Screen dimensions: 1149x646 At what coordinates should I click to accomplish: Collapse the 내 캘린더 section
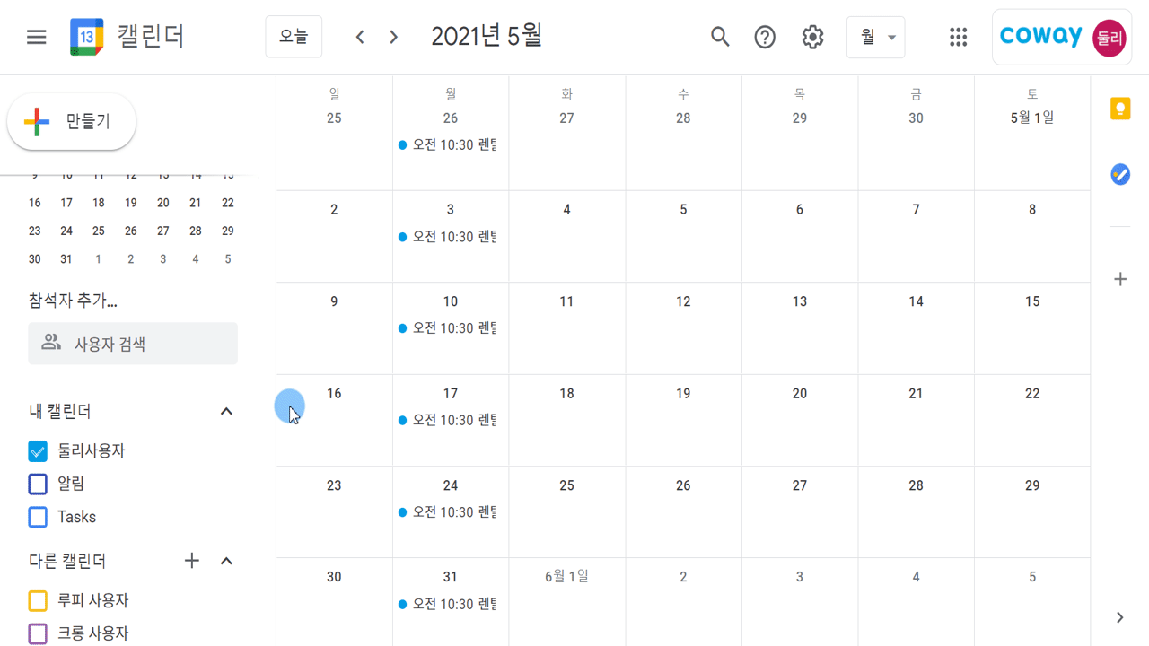pos(226,411)
